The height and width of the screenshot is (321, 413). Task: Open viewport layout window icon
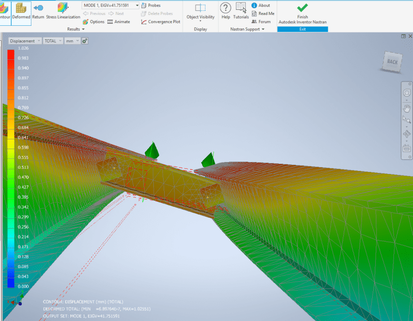403,36
